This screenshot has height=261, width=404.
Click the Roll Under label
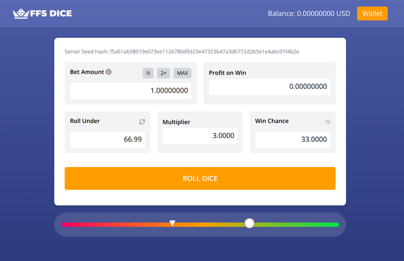85,121
